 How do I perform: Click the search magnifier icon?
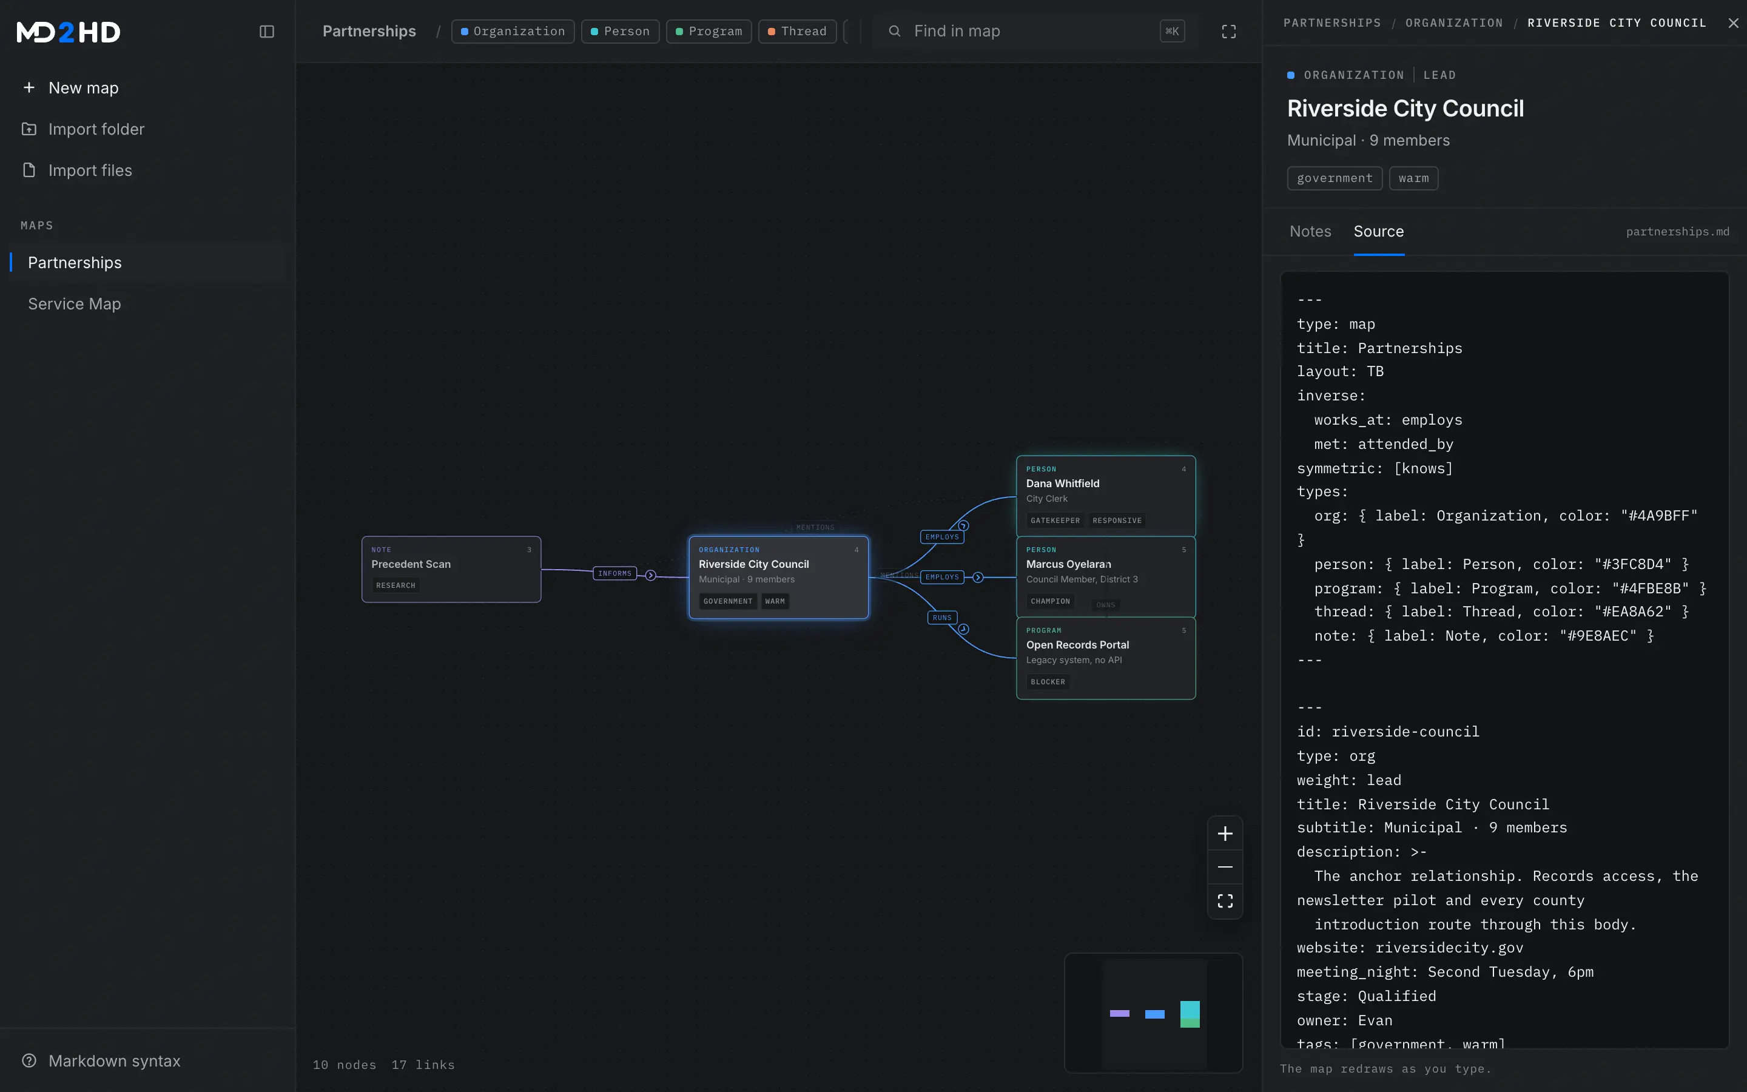tap(895, 31)
